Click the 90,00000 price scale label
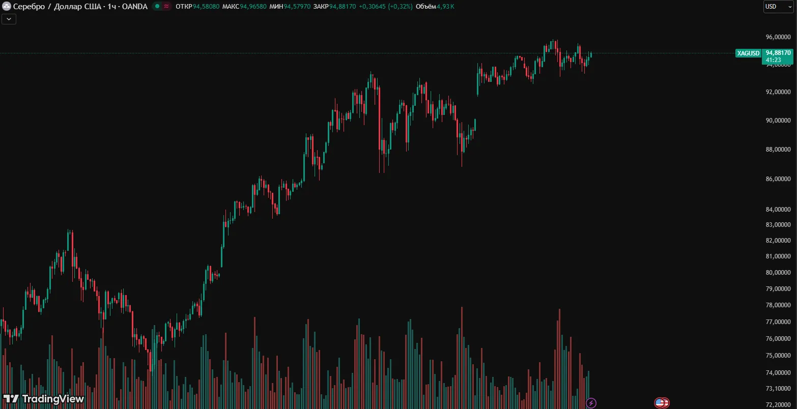The width and height of the screenshot is (797, 409). coord(778,121)
